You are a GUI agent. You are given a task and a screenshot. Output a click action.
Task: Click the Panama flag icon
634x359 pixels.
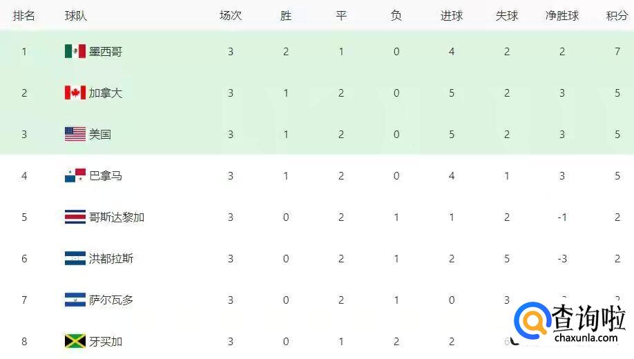tap(75, 175)
